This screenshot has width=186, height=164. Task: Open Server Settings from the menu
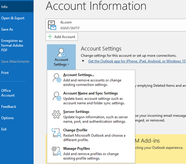pos(91,117)
